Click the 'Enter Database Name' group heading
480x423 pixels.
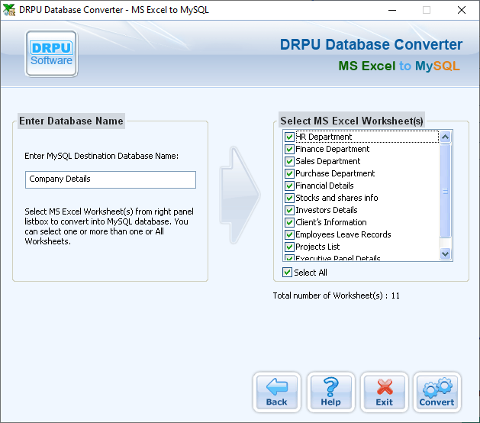coord(71,121)
